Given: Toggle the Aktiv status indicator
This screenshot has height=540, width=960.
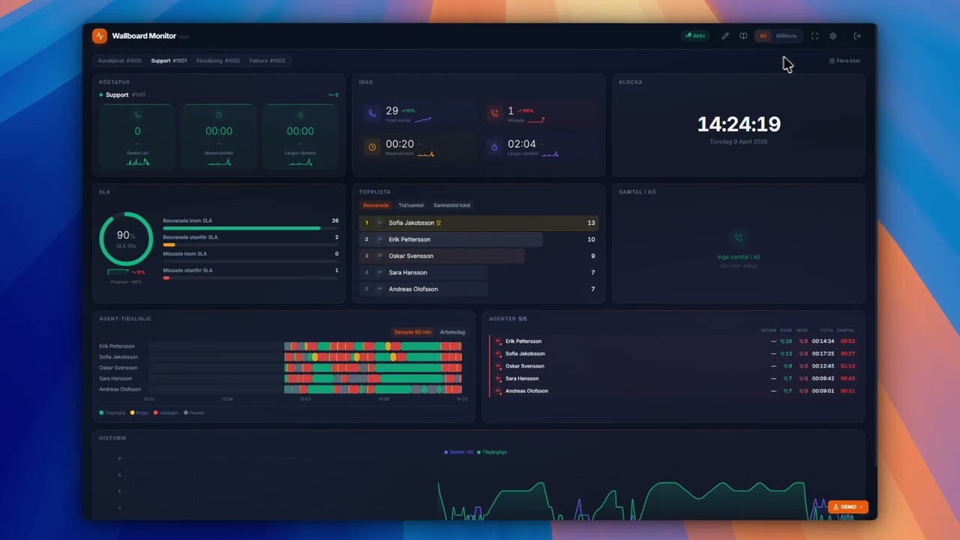Looking at the screenshot, I should (x=696, y=36).
